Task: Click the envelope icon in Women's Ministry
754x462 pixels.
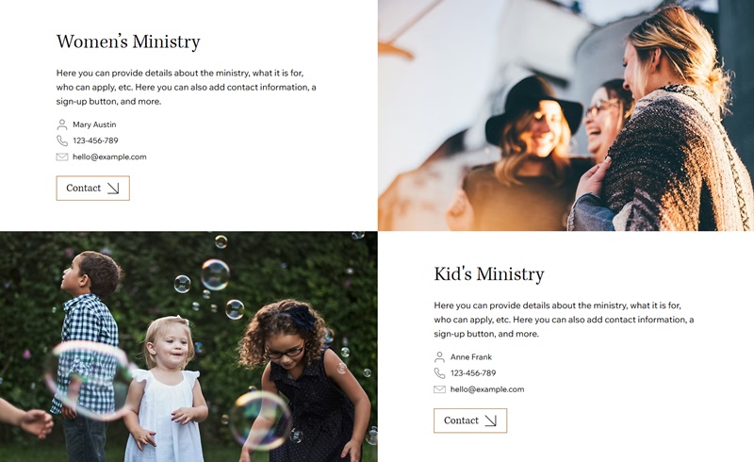Action: coord(62,157)
